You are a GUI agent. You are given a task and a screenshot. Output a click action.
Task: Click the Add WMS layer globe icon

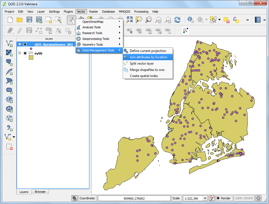(x=9, y=100)
